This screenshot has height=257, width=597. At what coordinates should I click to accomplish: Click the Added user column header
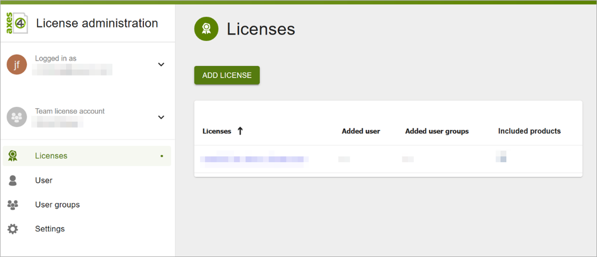point(361,131)
